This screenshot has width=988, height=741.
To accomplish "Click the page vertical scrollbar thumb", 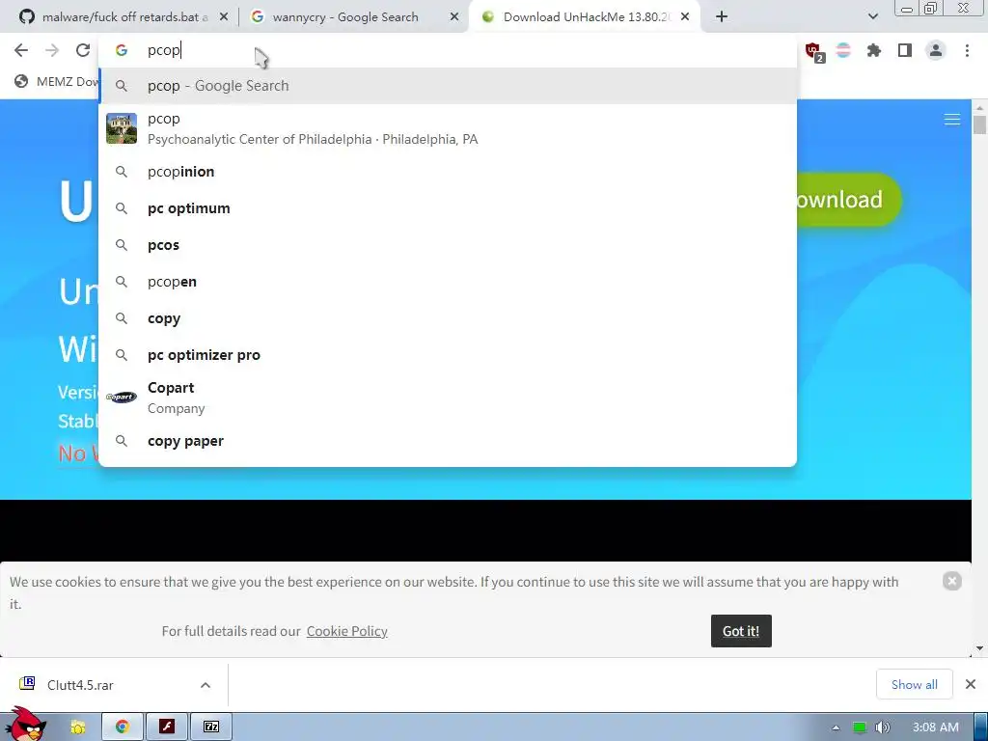I will click(x=979, y=123).
